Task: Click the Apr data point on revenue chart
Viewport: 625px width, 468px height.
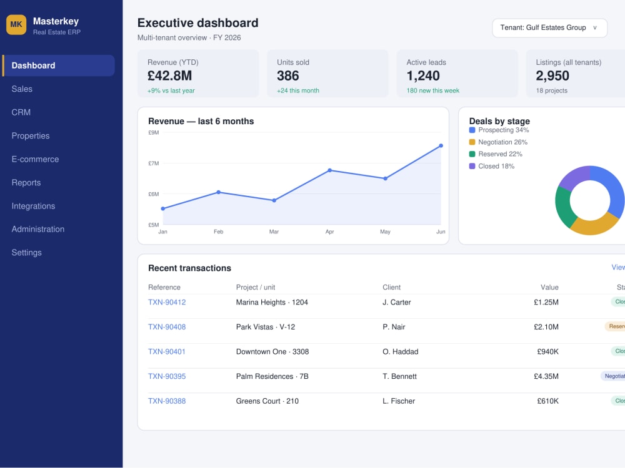Action: click(329, 170)
